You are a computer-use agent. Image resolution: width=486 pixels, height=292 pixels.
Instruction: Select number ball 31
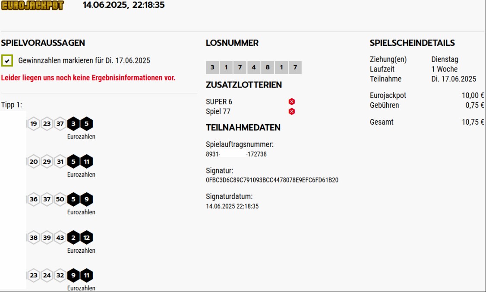tap(60, 162)
